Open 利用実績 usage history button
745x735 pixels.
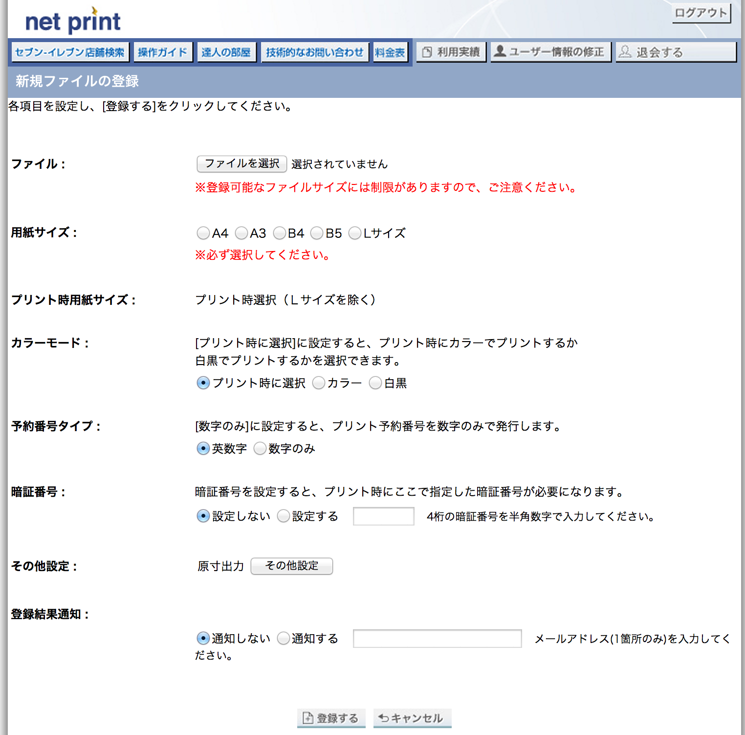[451, 52]
